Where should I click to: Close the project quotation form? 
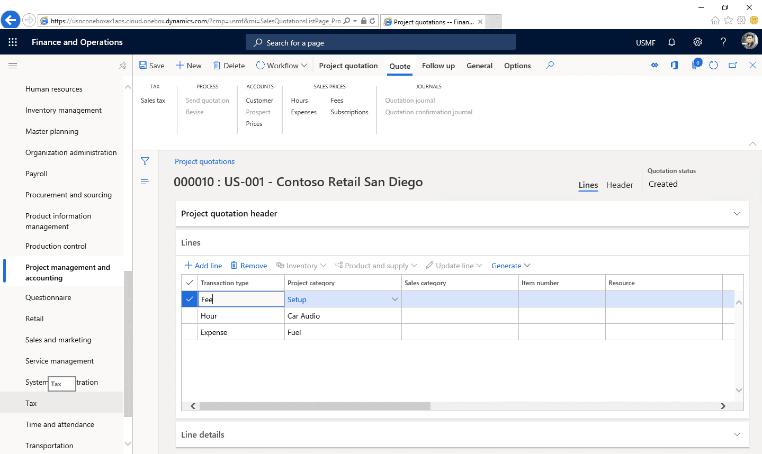(x=752, y=66)
